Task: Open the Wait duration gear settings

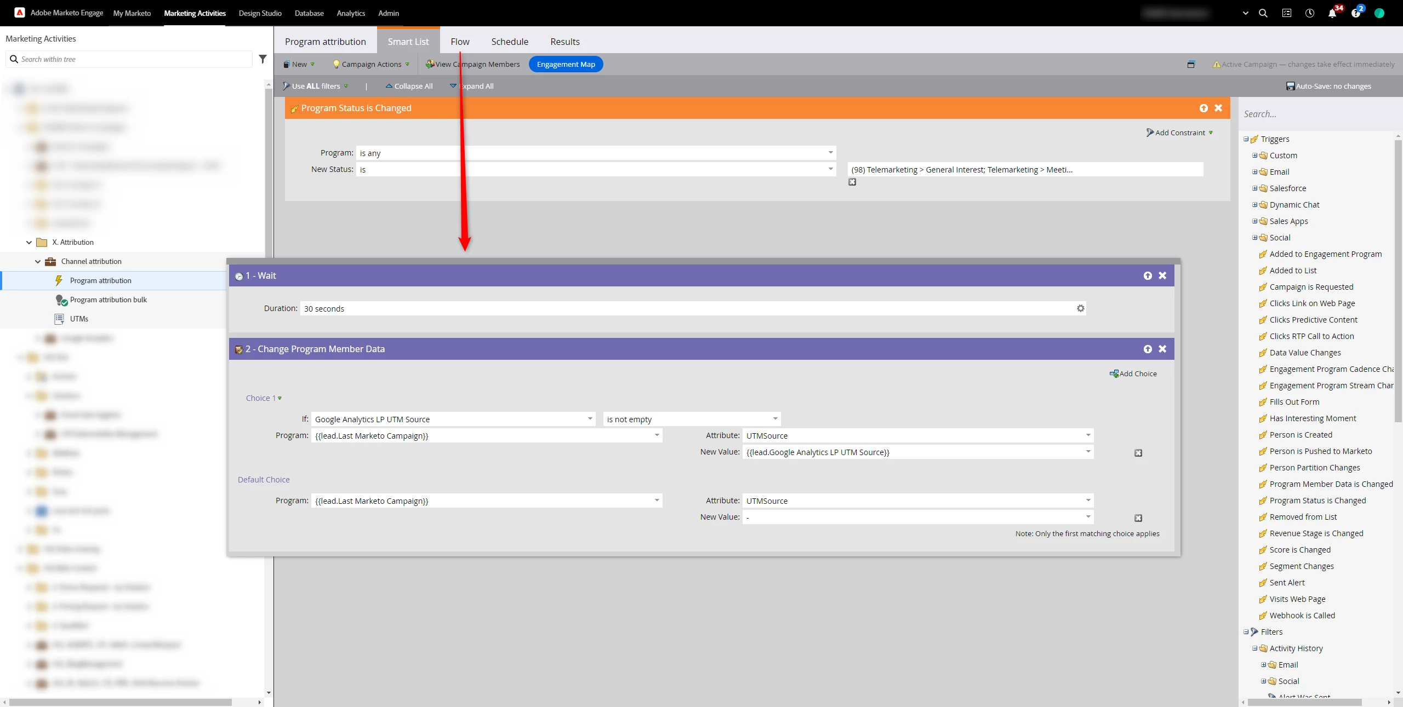Action: [x=1080, y=308]
